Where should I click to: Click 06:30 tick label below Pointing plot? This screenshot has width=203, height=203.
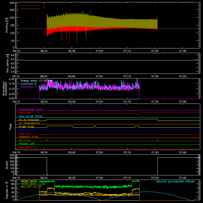[x=44, y=51]
